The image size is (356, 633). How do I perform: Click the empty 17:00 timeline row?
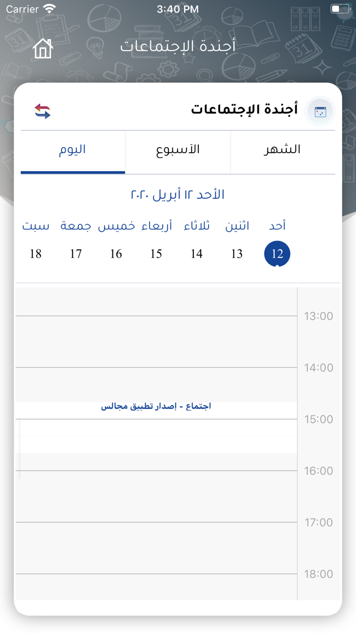pos(153,547)
